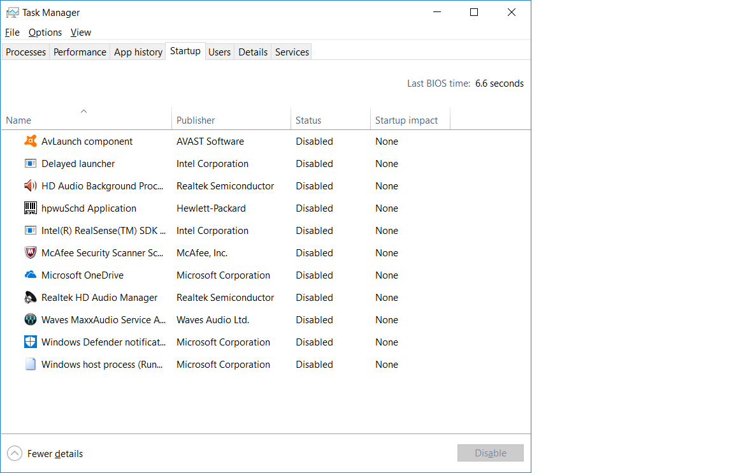Select the Delayed launcher row
The image size is (734, 473).
[x=266, y=163]
